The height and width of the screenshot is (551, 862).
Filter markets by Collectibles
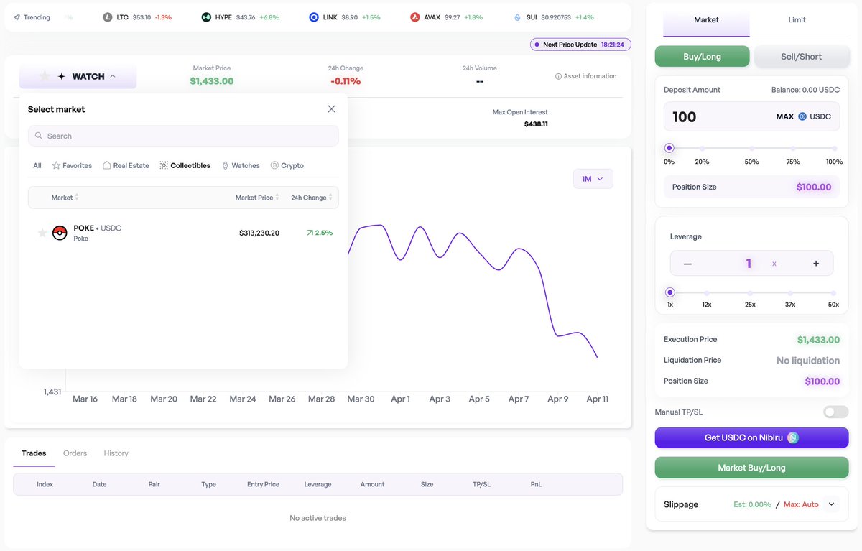click(x=185, y=165)
